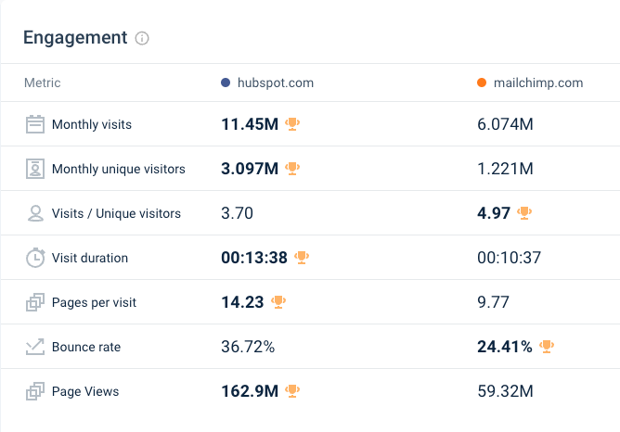Select the 9.77 pages per visit value
This screenshot has width=620, height=432.
[x=493, y=302]
